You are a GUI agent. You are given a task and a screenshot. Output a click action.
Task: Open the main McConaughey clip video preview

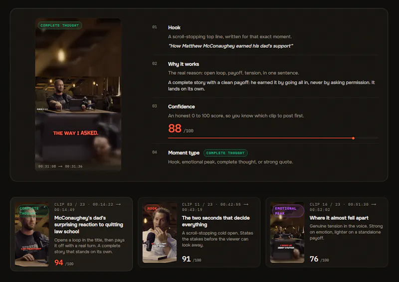click(x=78, y=94)
